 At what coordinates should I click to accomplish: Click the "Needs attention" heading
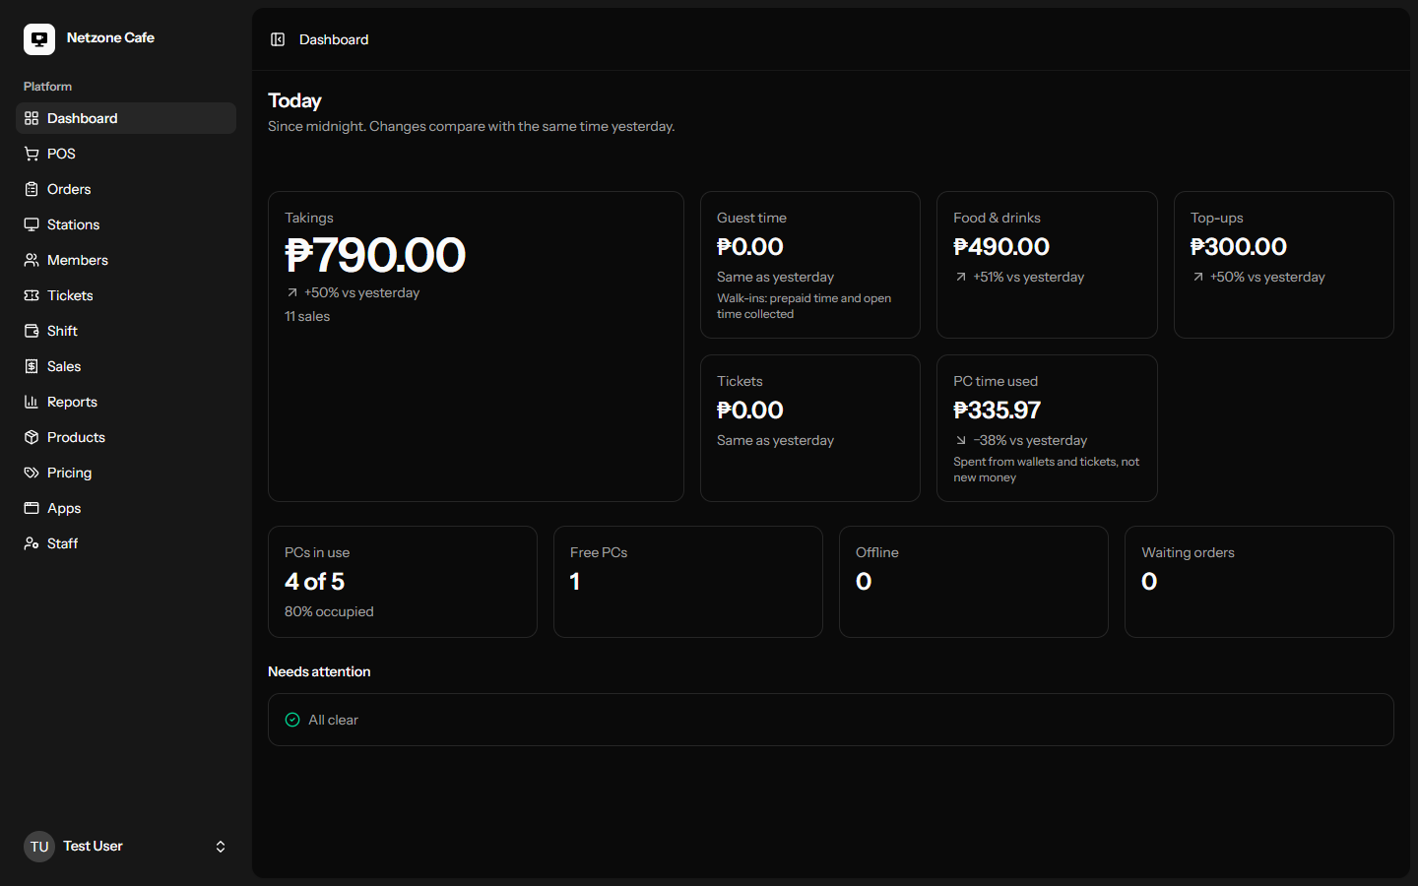tap(319, 671)
